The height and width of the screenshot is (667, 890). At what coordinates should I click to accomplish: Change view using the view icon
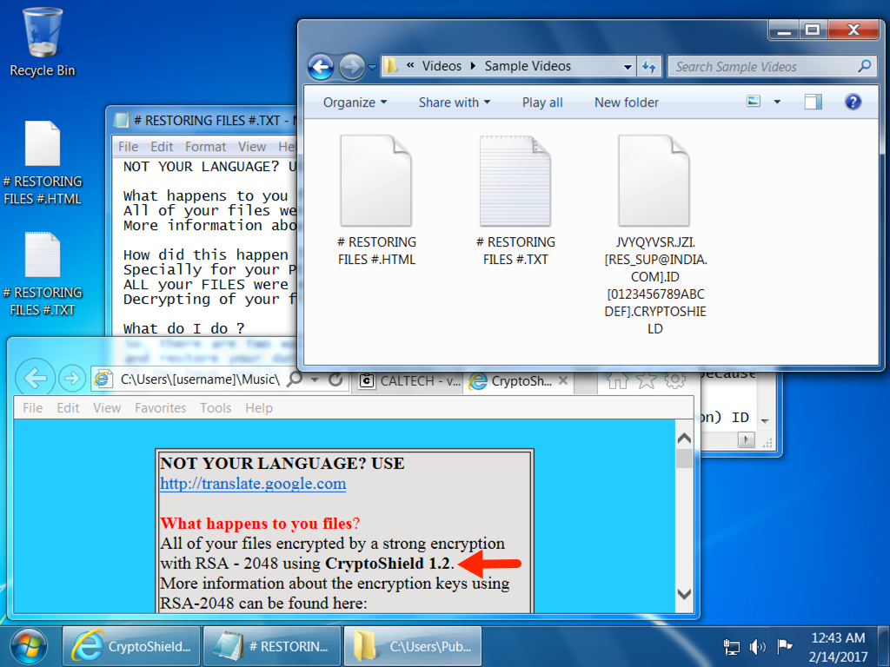coord(754,102)
